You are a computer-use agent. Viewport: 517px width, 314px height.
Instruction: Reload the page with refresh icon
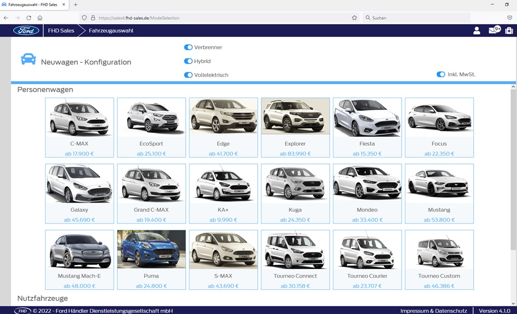point(28,18)
